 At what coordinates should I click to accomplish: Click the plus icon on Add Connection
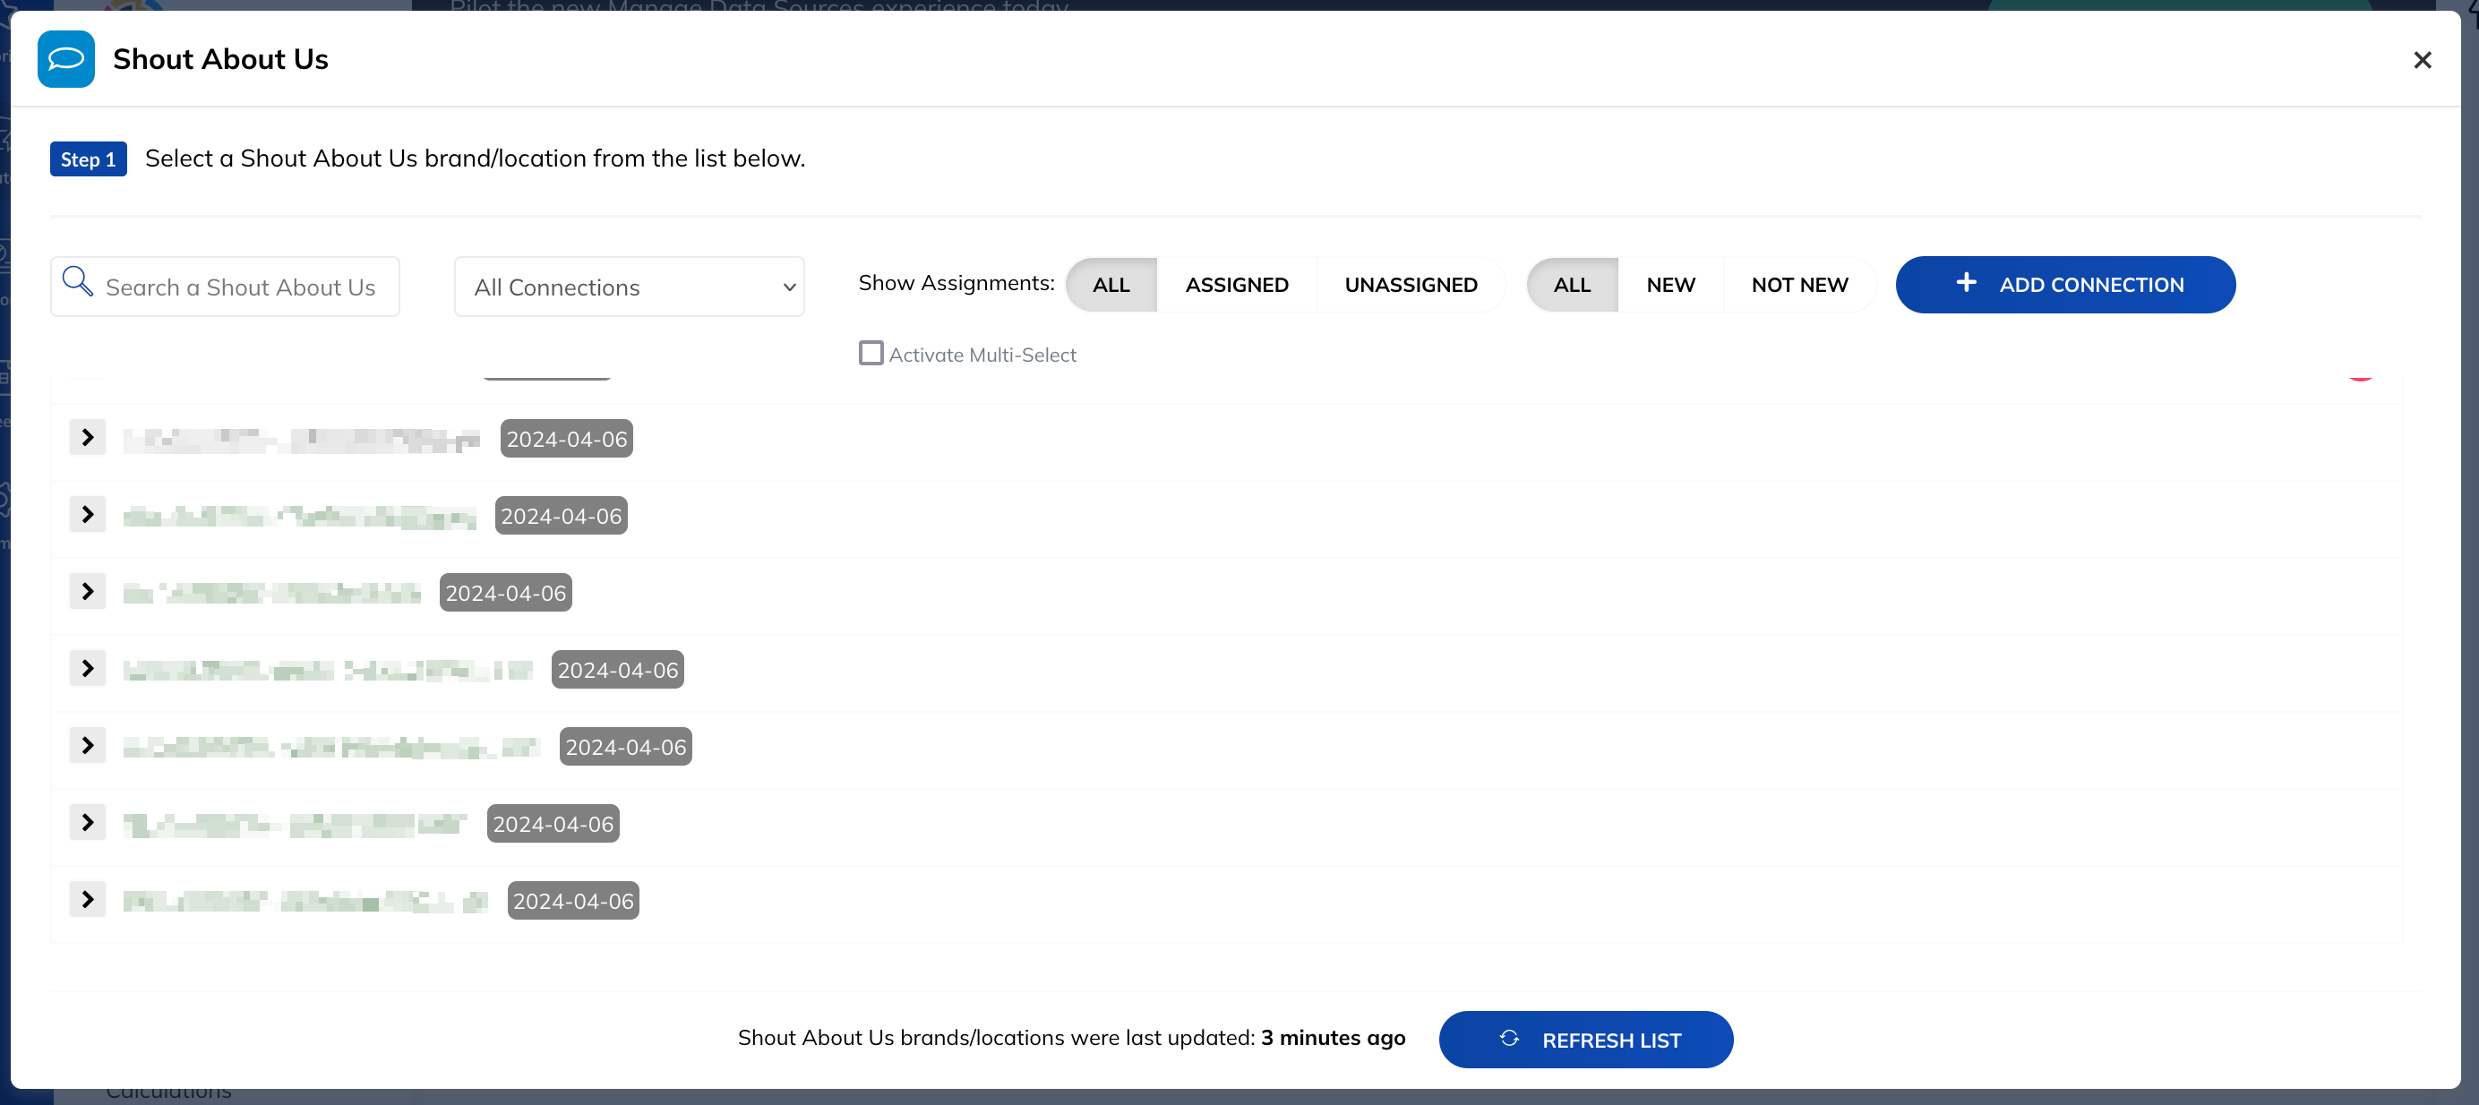(x=1966, y=283)
